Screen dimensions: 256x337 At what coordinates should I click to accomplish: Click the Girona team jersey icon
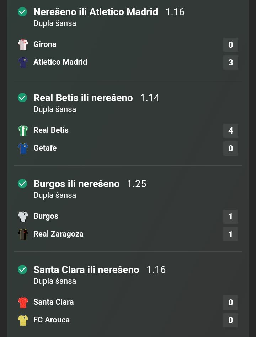23,45
